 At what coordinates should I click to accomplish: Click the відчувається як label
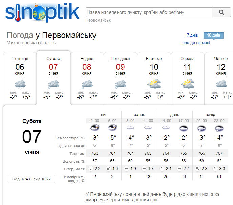coord(70,145)
